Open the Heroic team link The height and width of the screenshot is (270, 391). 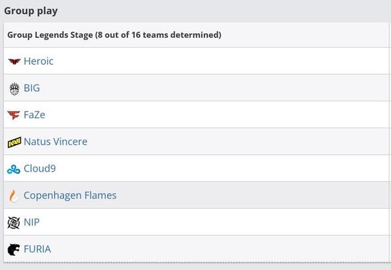[38, 61]
